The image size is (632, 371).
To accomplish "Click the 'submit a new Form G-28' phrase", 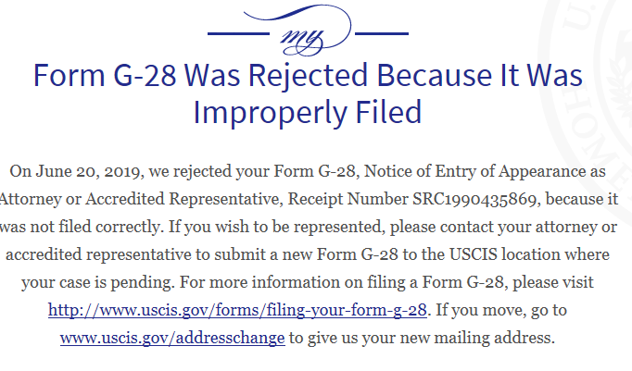I will click(306, 254).
